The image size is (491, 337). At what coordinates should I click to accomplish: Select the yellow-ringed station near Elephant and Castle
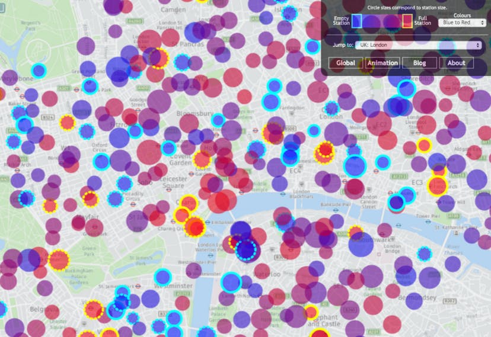[x=311, y=312]
